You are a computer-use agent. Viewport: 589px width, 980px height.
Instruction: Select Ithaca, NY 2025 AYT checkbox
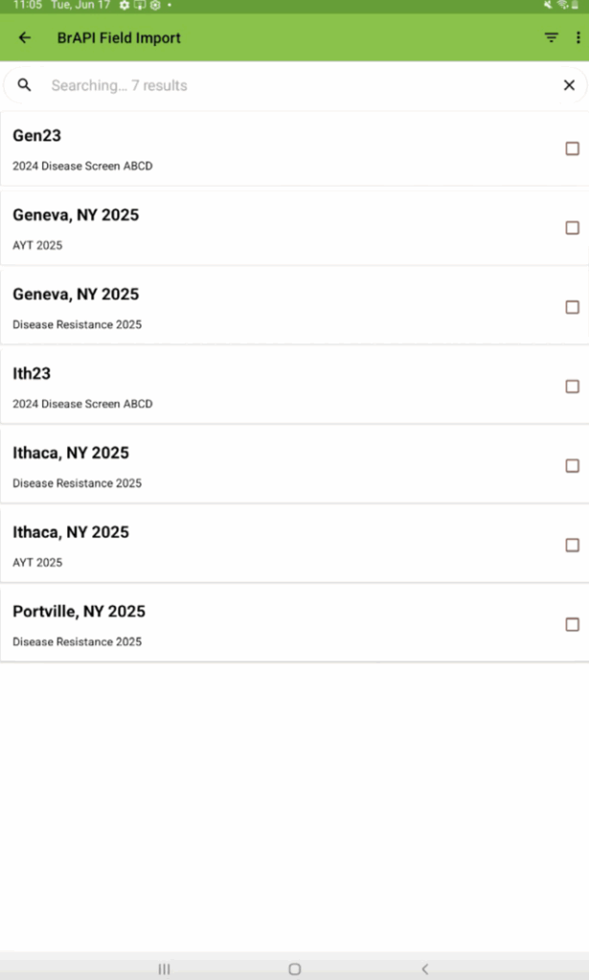pyautogui.click(x=572, y=546)
